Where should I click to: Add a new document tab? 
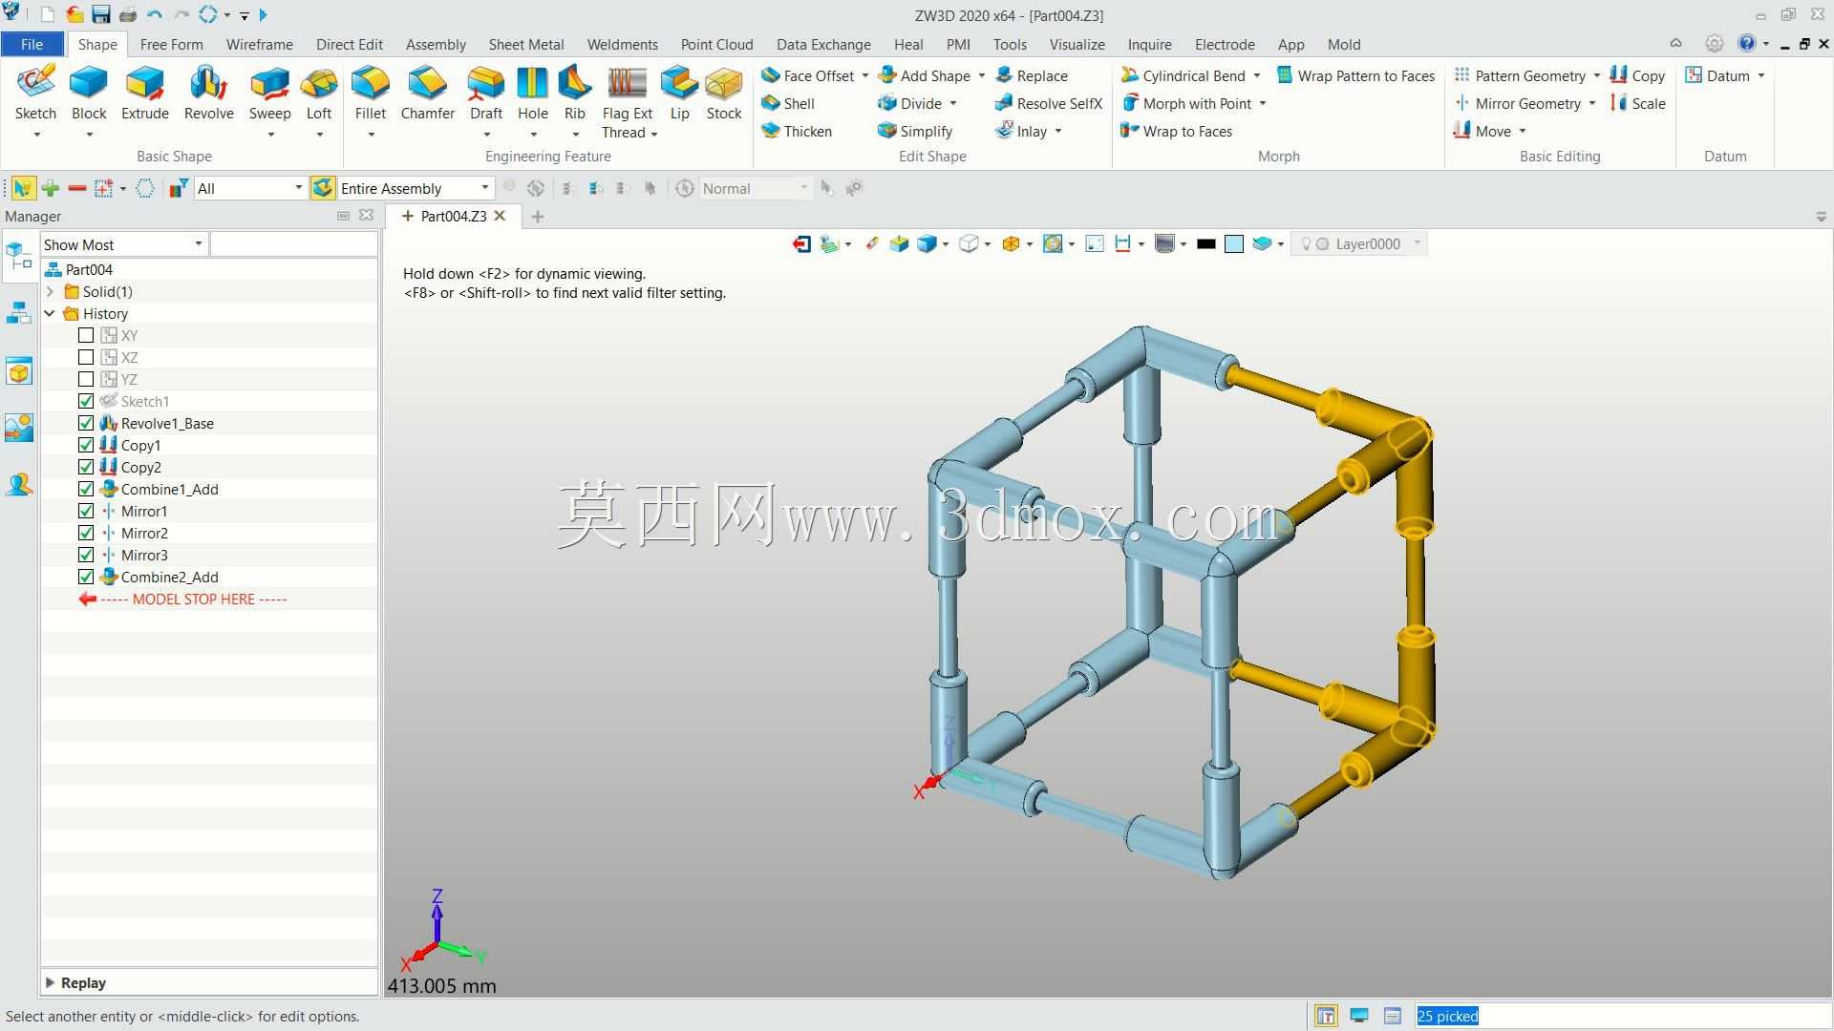tap(538, 217)
